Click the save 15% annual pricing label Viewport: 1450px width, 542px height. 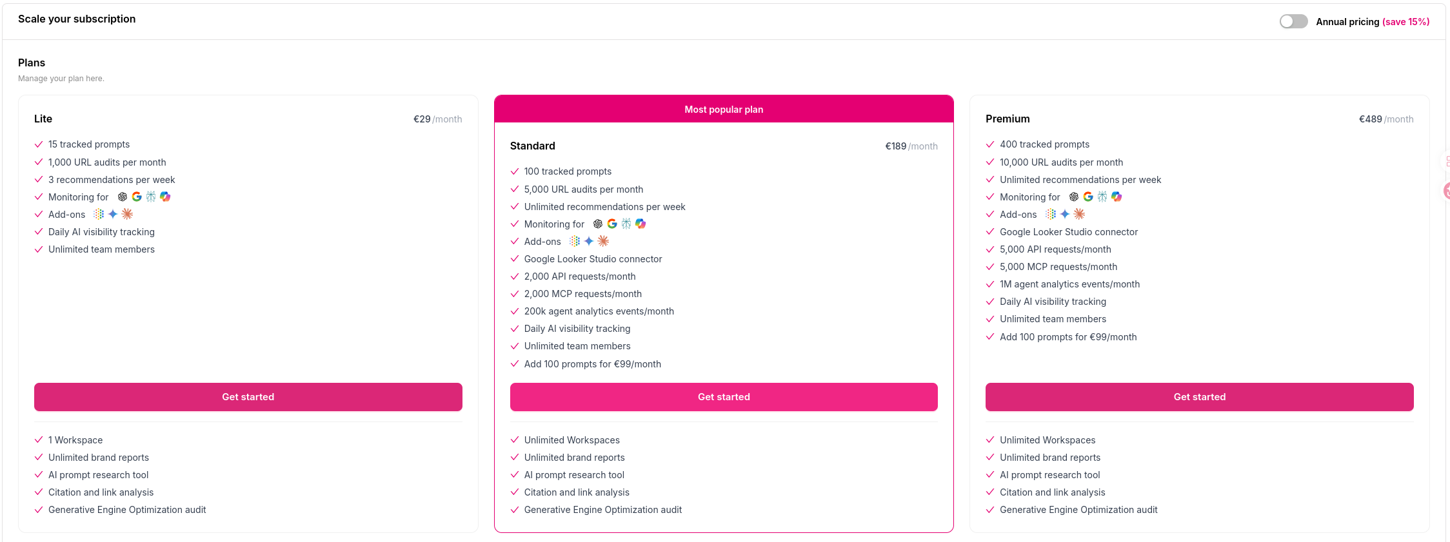click(x=1406, y=22)
